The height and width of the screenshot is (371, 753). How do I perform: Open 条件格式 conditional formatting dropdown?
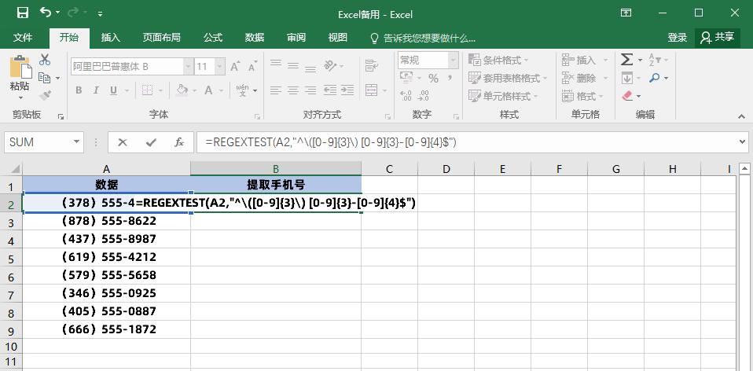(x=498, y=60)
